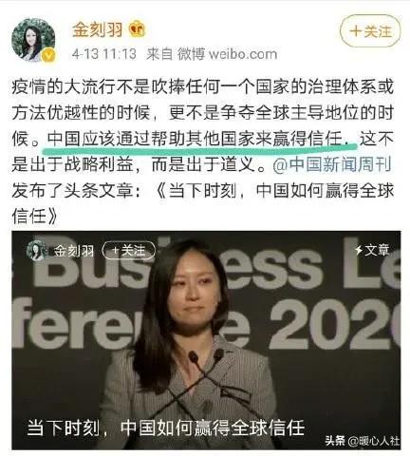This screenshot has width=410, height=456.
Task: Click the article caption 当下时刻，中国如何赢得全球信任
Action: click(166, 427)
